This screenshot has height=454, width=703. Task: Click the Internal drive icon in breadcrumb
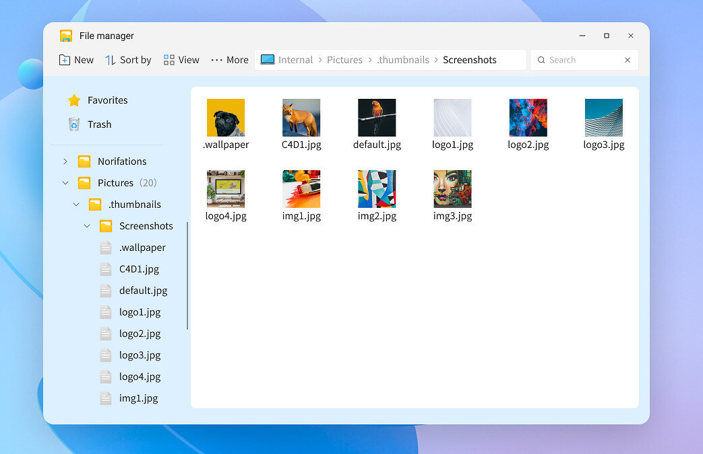(x=268, y=60)
